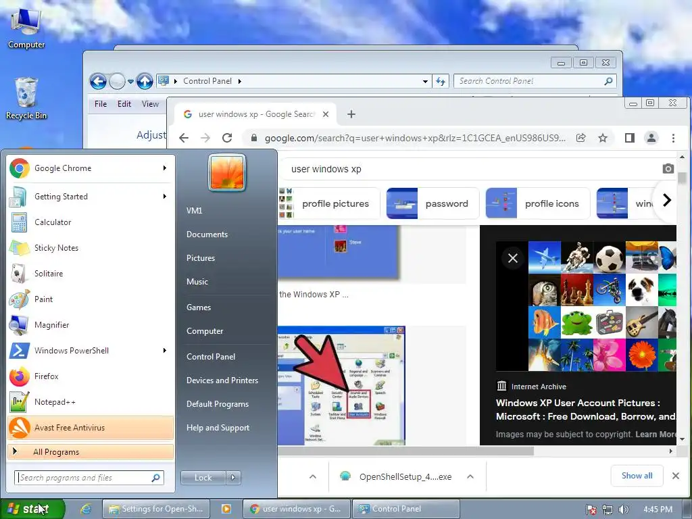Select the password suggestion chip
692x519 pixels.
tap(432, 203)
